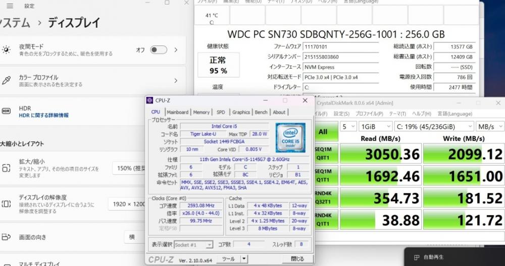Image resolution: width=505 pixels, height=266 pixels.
Task: Click the CPU name field Intel Core i5
Action: coord(224,126)
